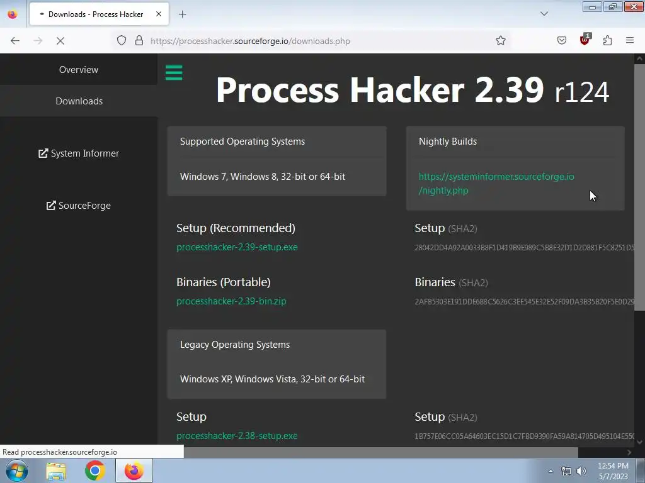
Task: Show hidden tray icons arrow
Action: coord(551,471)
